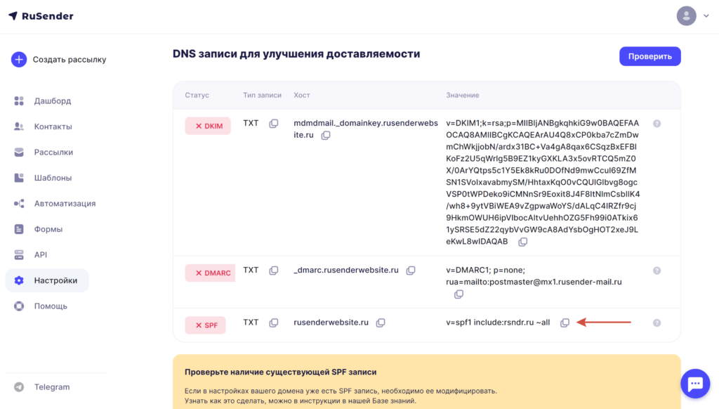Click the Дашборд grid icon
This screenshot has height=409, width=719.
coord(19,100)
